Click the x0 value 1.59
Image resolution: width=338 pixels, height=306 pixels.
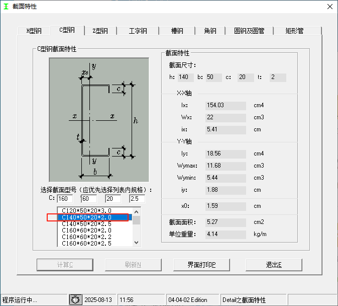226,206
